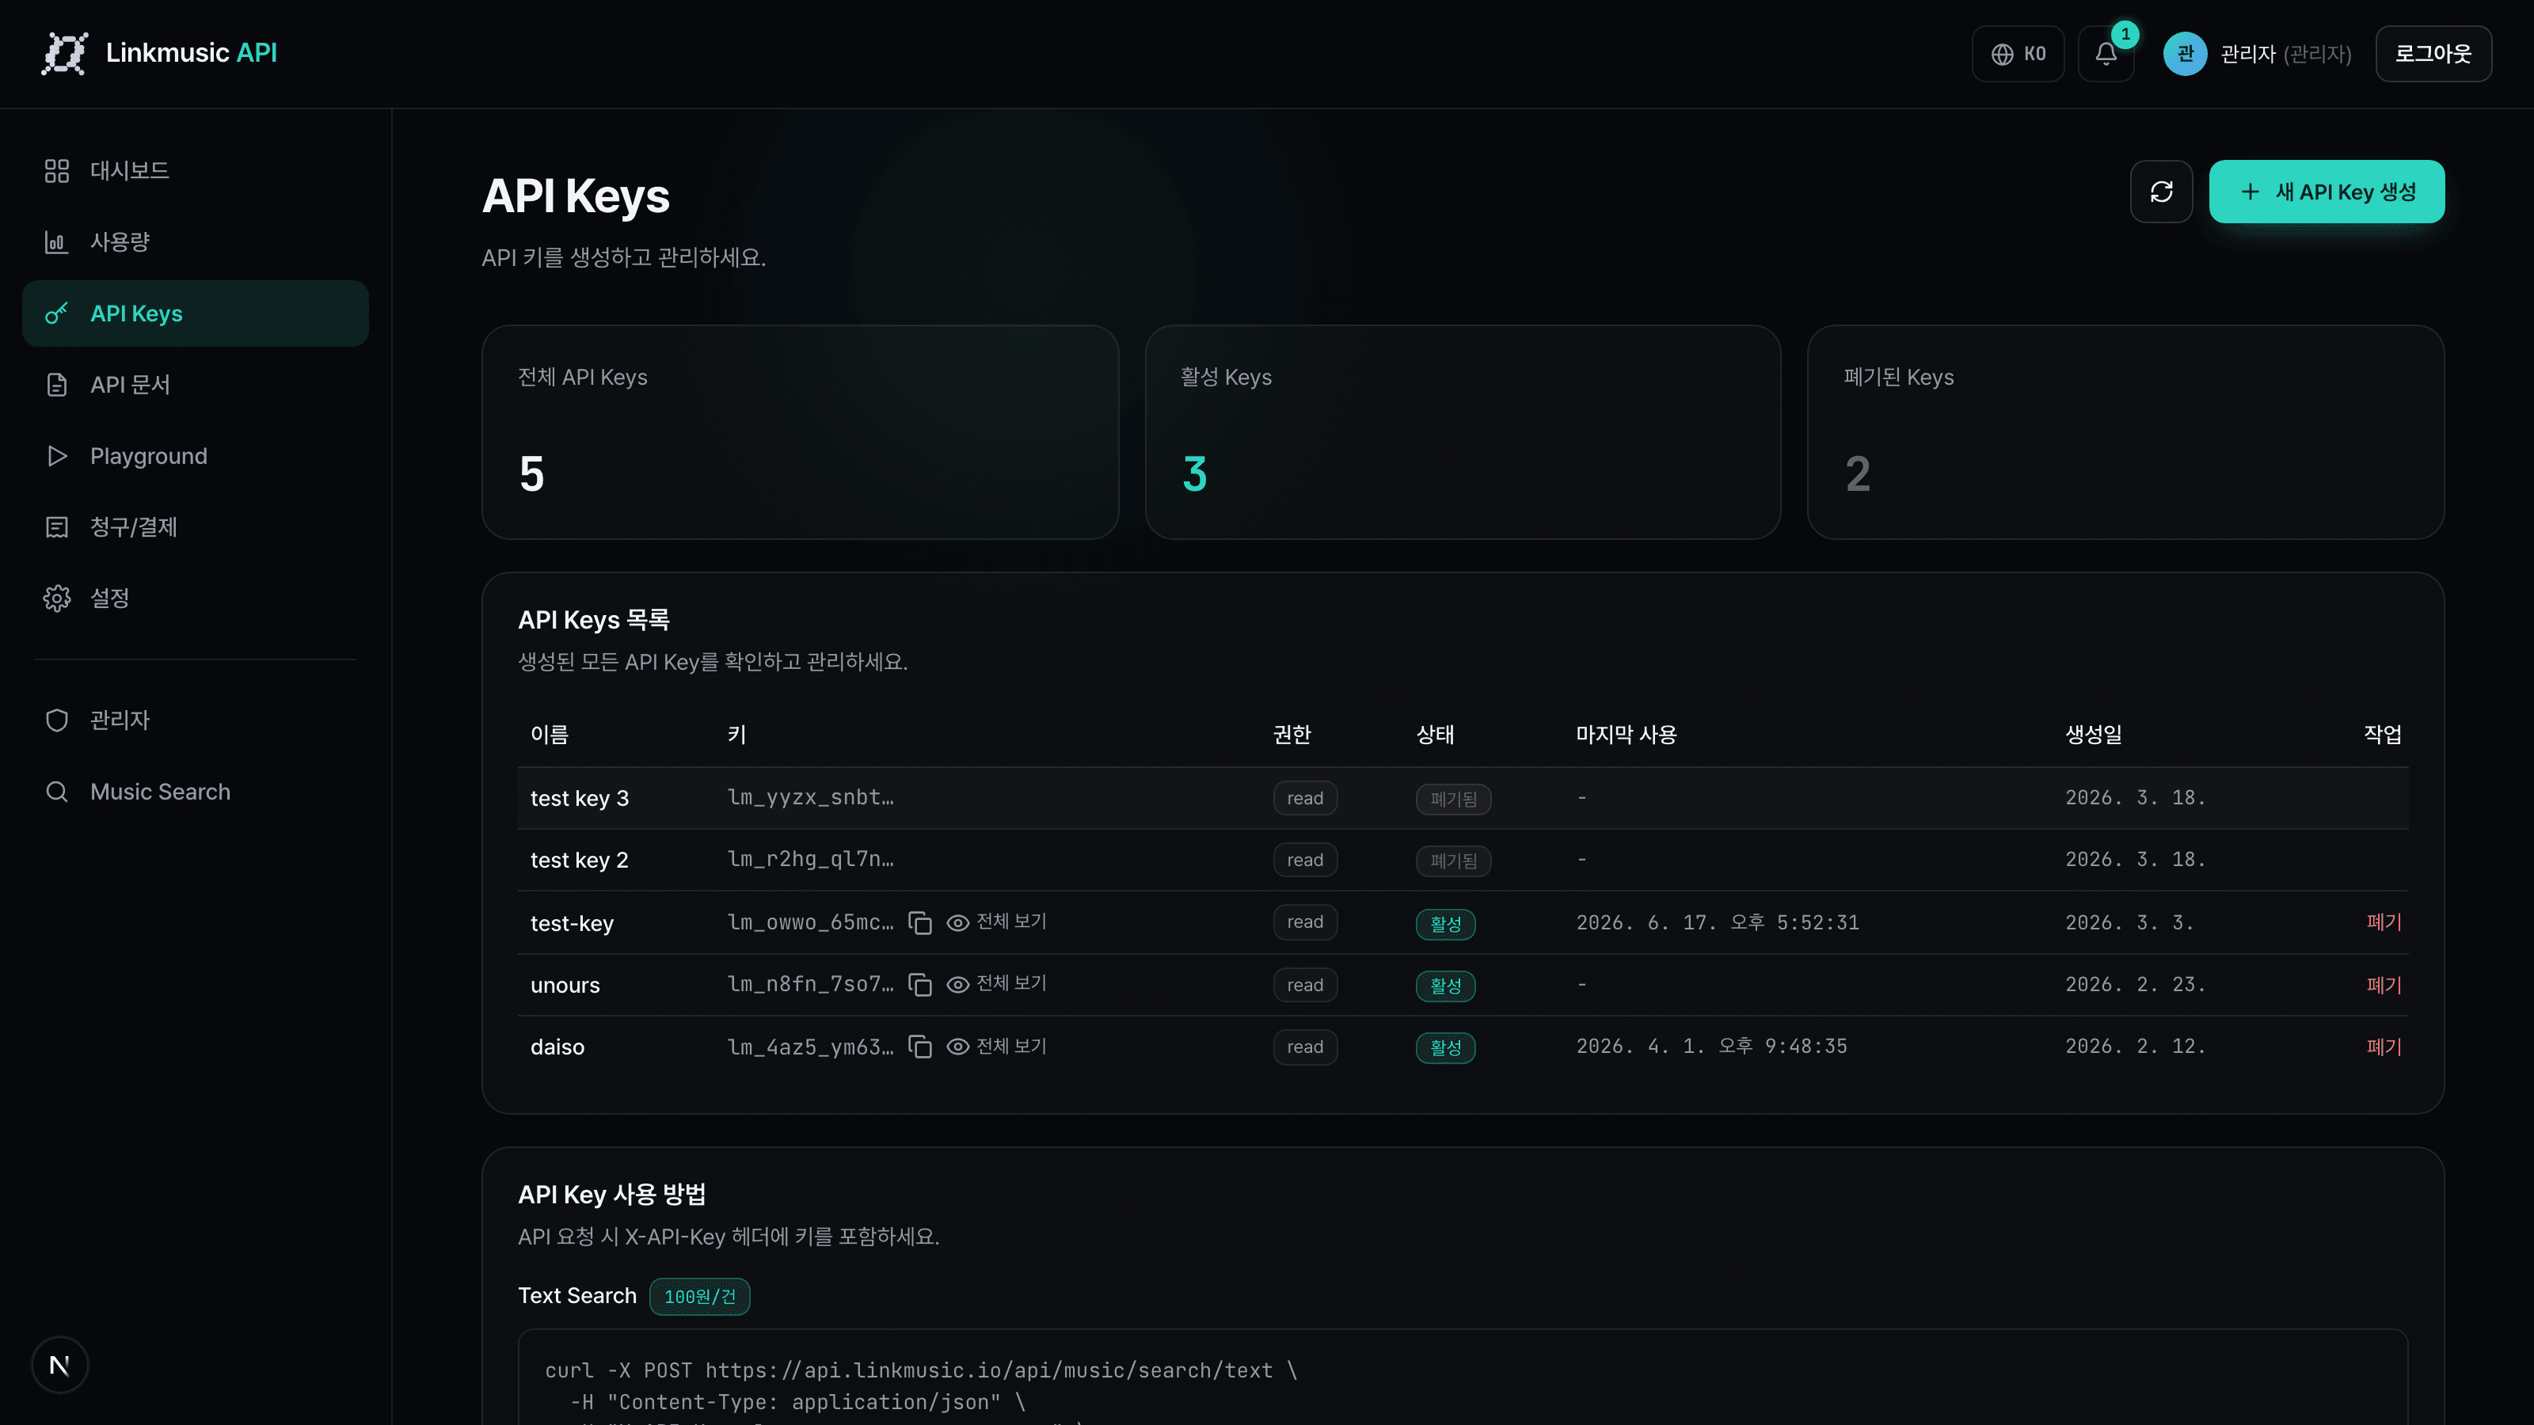This screenshot has width=2534, height=1425.
Task: Click the 관리자 (관리자) username
Action: (x=2286, y=53)
